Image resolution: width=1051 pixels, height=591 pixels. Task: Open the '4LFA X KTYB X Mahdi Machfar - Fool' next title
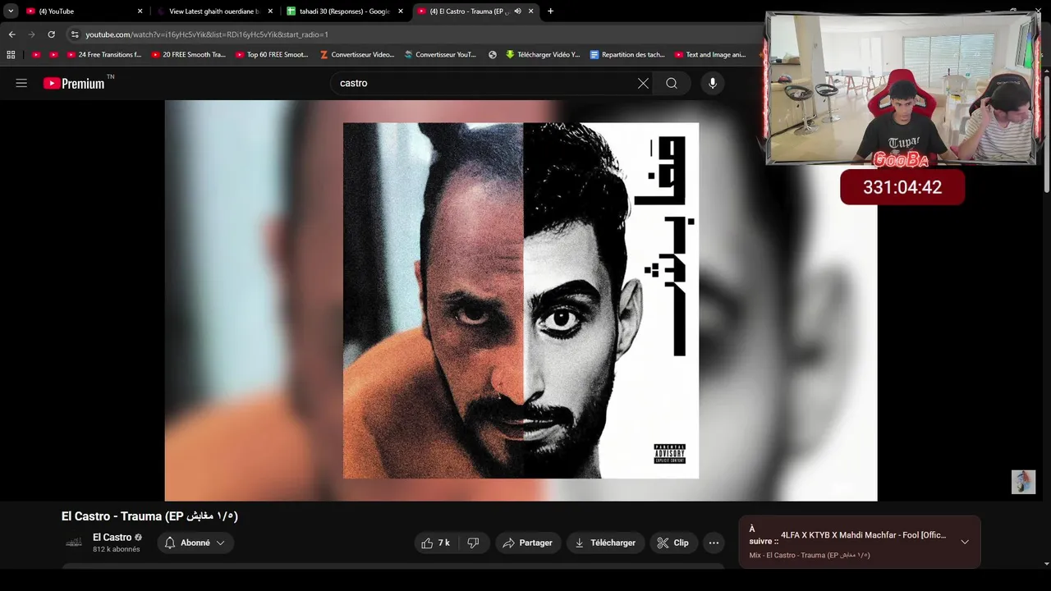point(863,535)
